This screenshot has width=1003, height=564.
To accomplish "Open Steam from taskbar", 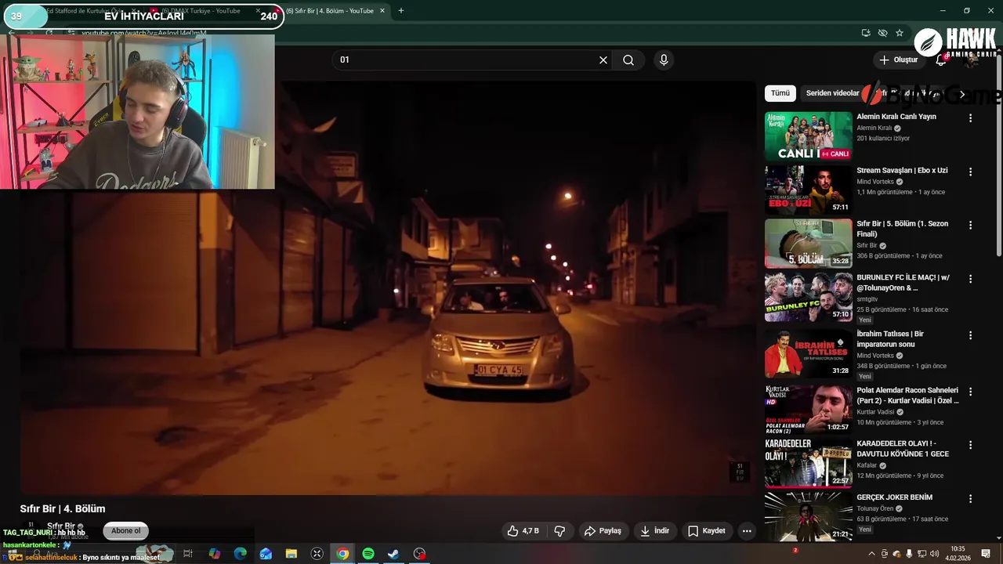I will (393, 554).
